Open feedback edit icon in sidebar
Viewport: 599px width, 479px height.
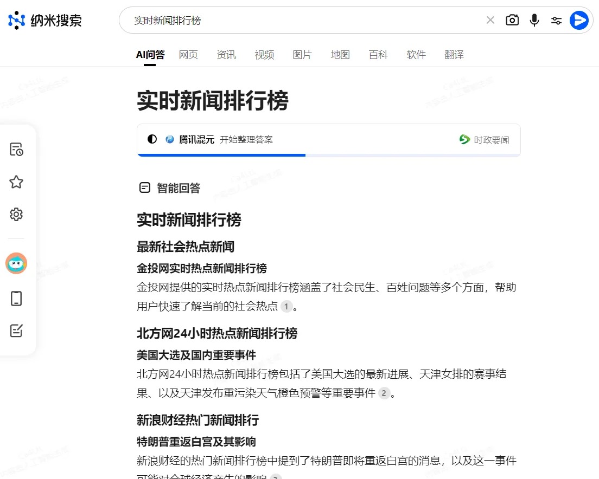[16, 331]
